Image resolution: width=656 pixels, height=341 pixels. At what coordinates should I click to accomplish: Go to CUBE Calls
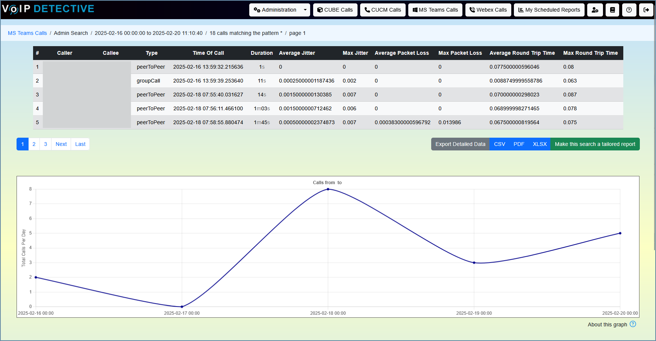click(335, 10)
